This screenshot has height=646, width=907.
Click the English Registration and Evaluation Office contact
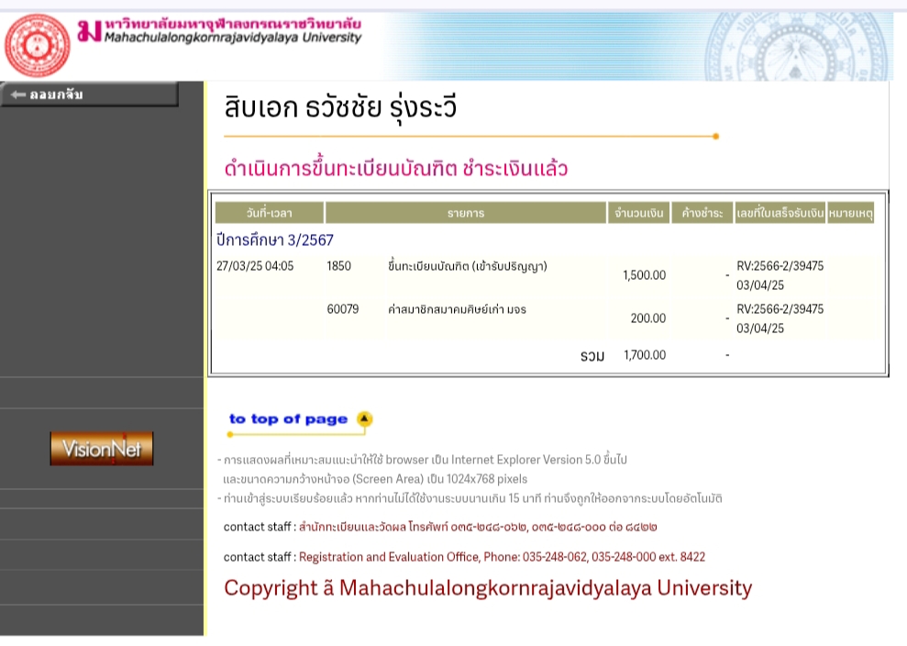[x=502, y=557]
